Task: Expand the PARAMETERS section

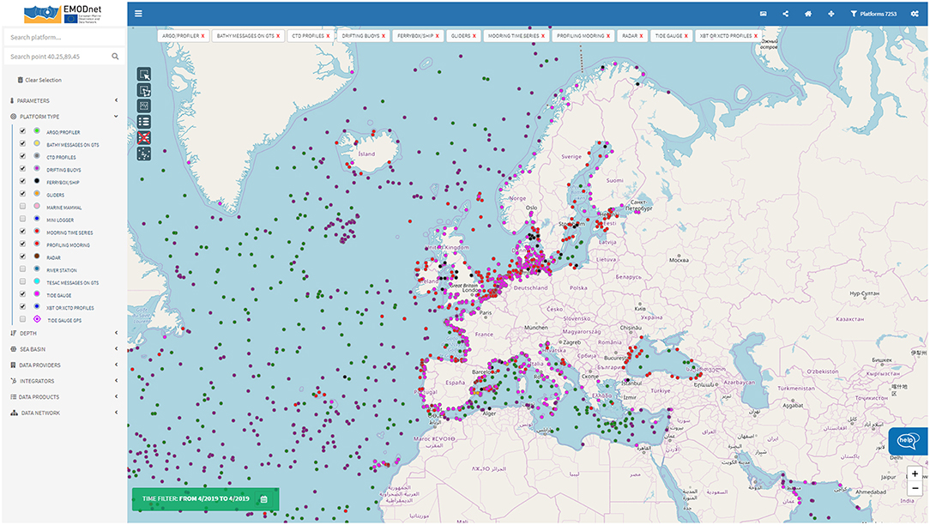Action: click(64, 101)
